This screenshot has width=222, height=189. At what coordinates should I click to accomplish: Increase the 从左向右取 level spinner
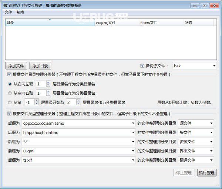(48, 91)
